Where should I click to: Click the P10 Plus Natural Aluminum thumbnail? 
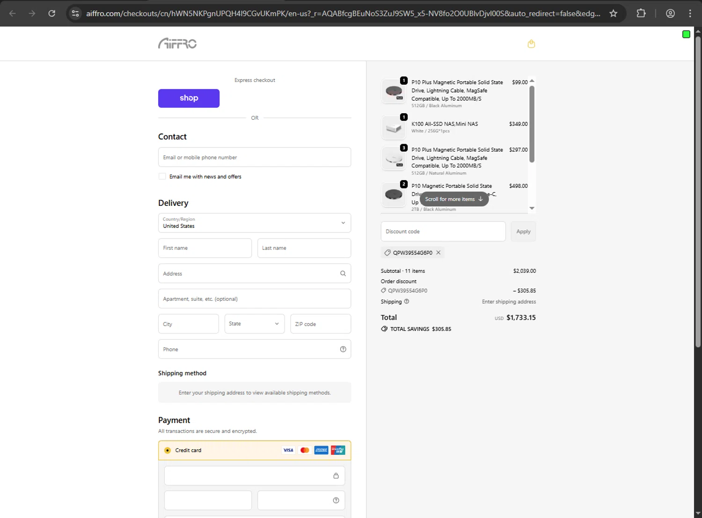click(394, 159)
